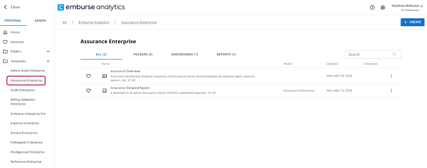Open Audit Enterprise template in sidebar
The width and height of the screenshot is (427, 168).
click(x=23, y=90)
